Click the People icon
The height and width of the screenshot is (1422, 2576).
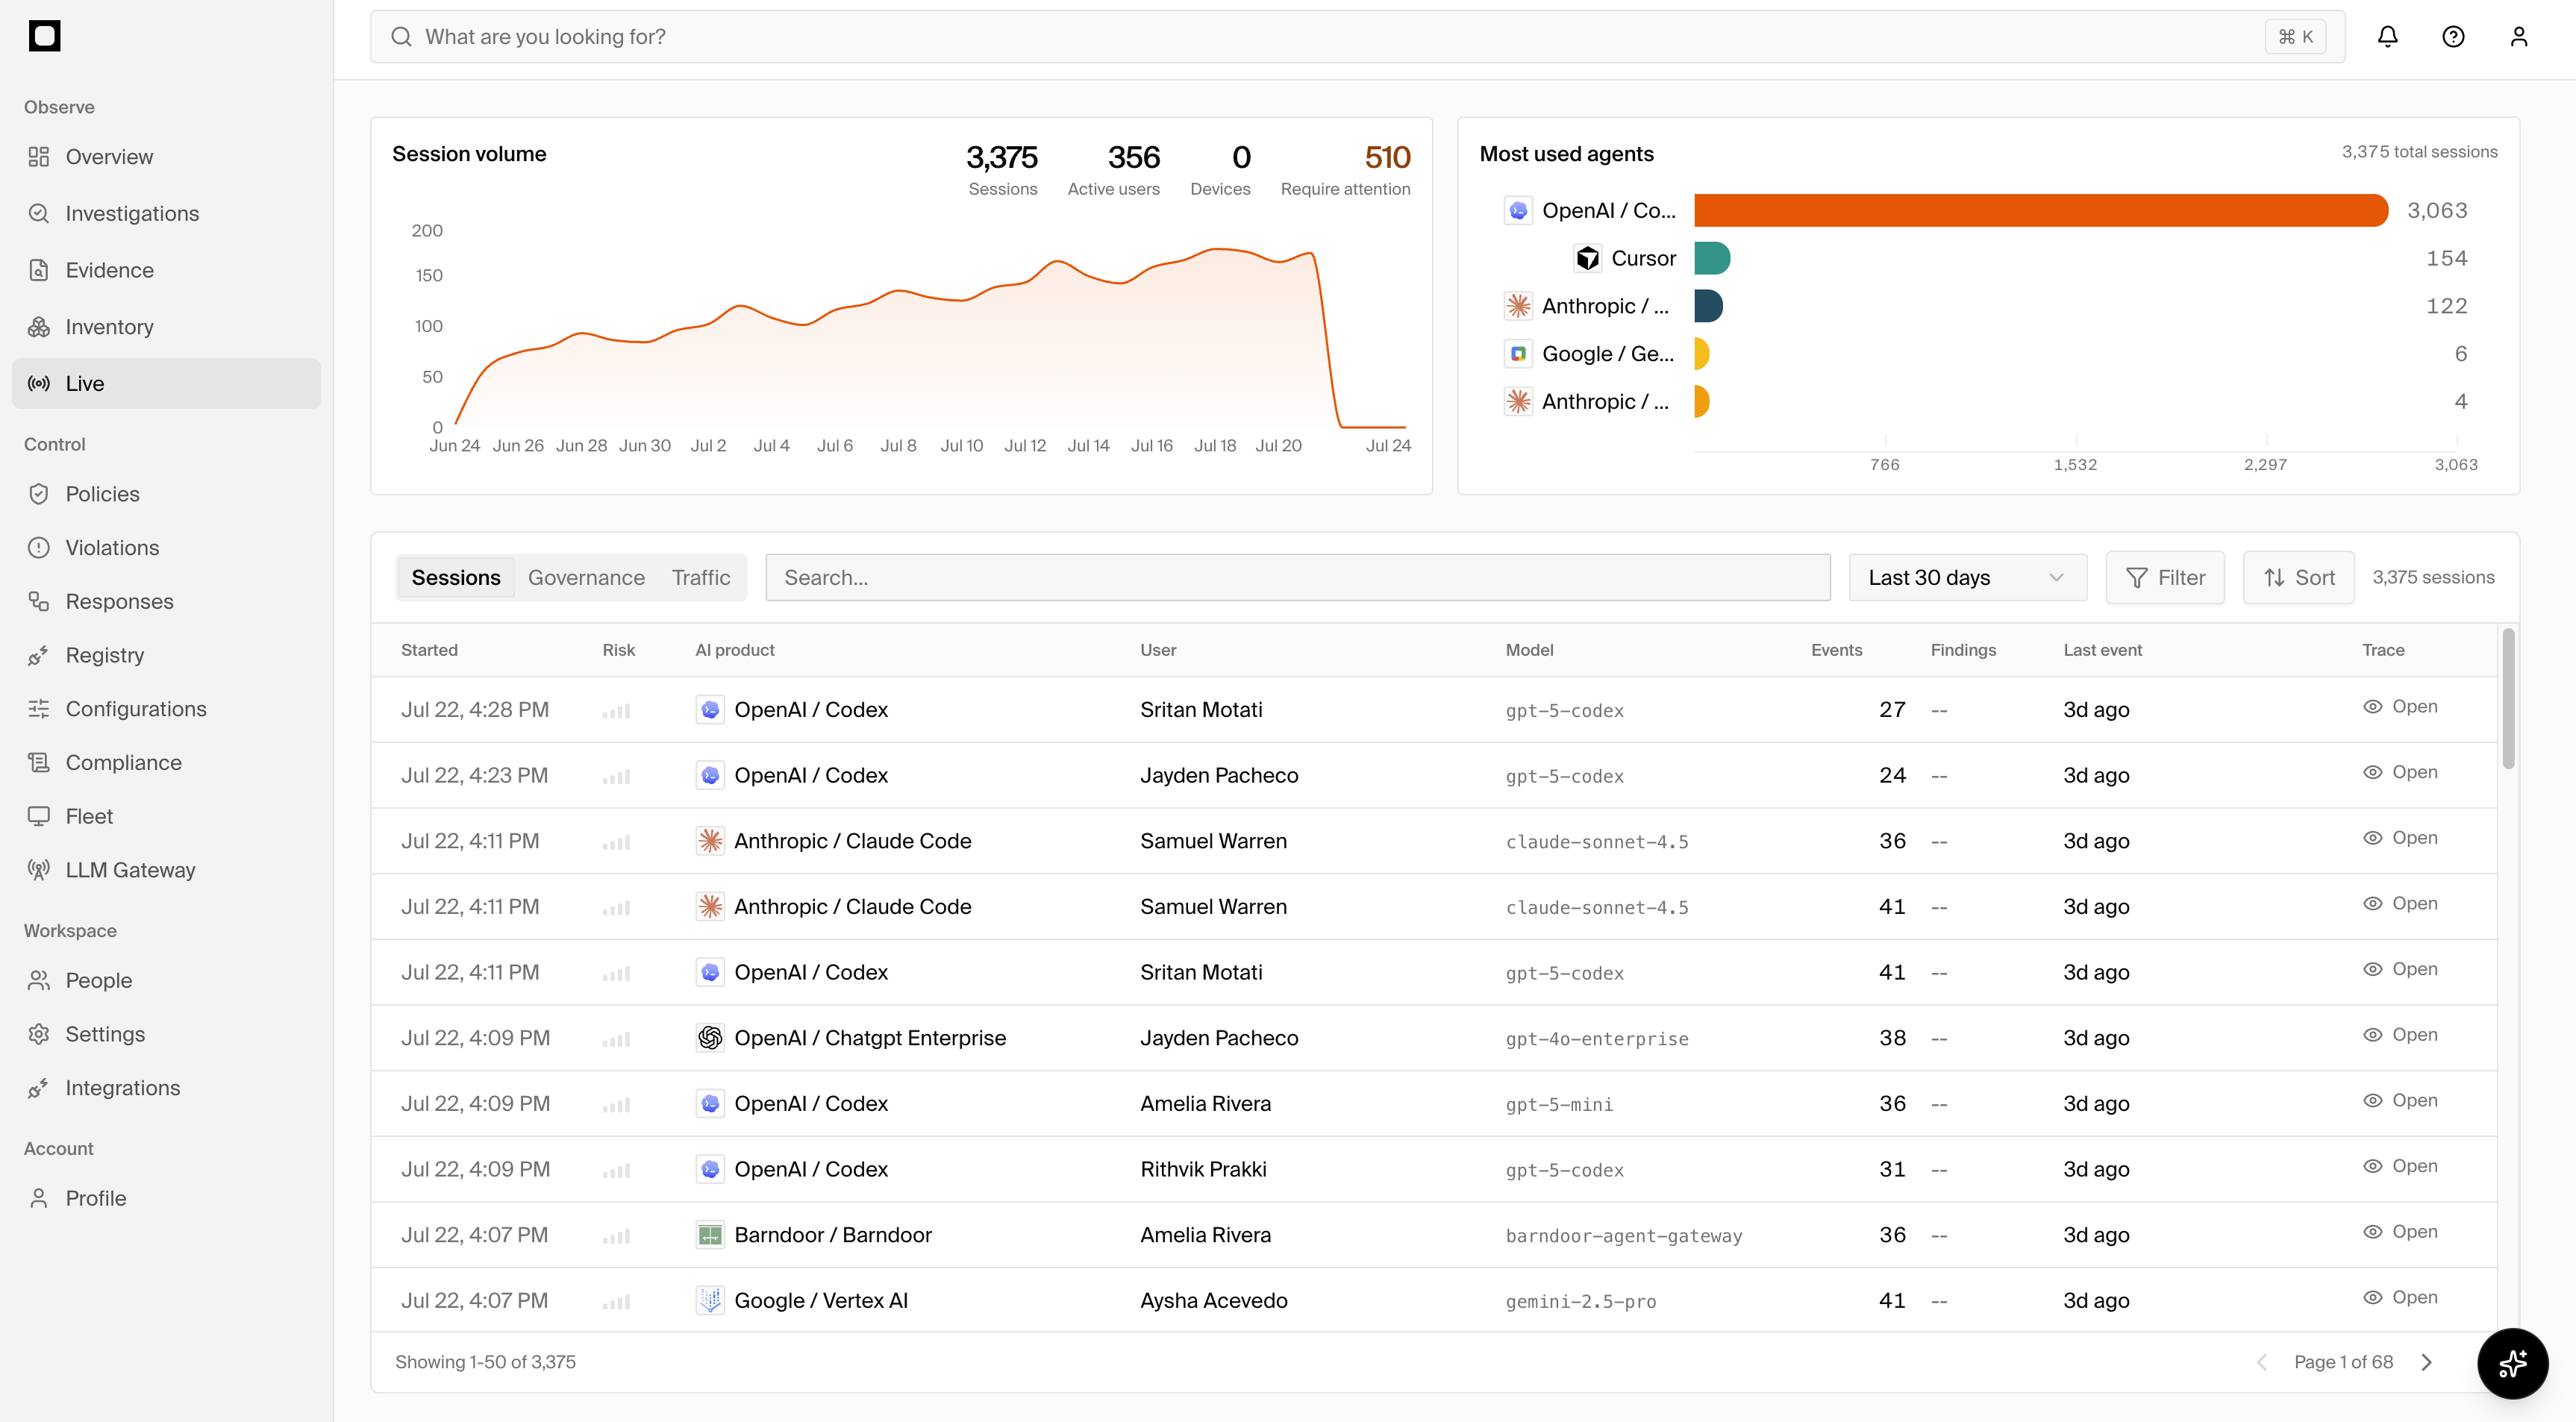[39, 980]
